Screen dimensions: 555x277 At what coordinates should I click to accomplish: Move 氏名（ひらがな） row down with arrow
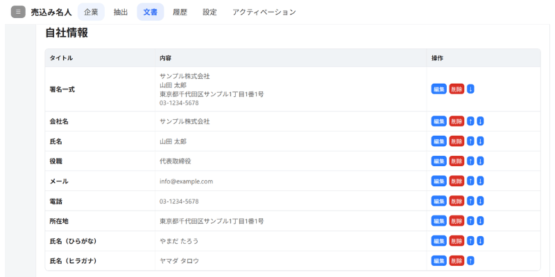[x=480, y=241]
